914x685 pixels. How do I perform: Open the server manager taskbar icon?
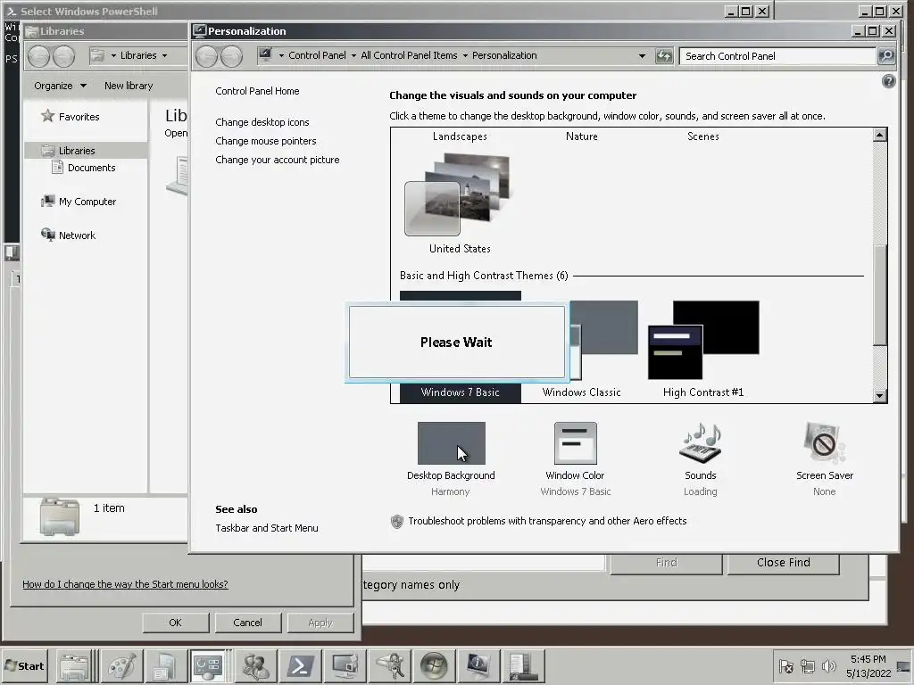pyautogui.click(x=522, y=665)
